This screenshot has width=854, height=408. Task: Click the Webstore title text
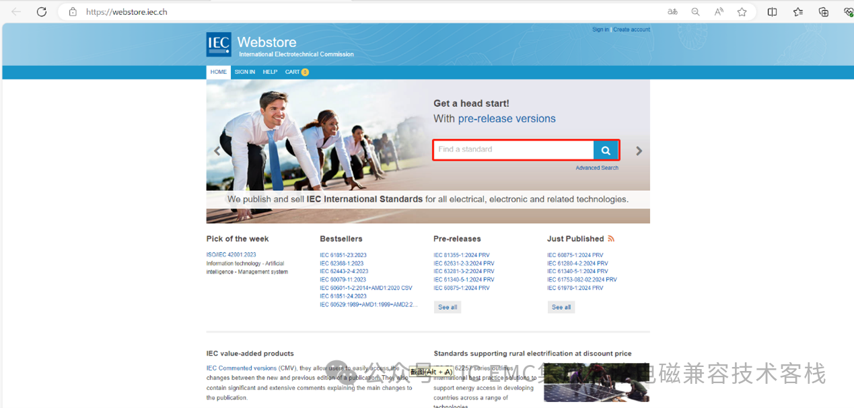click(x=267, y=42)
